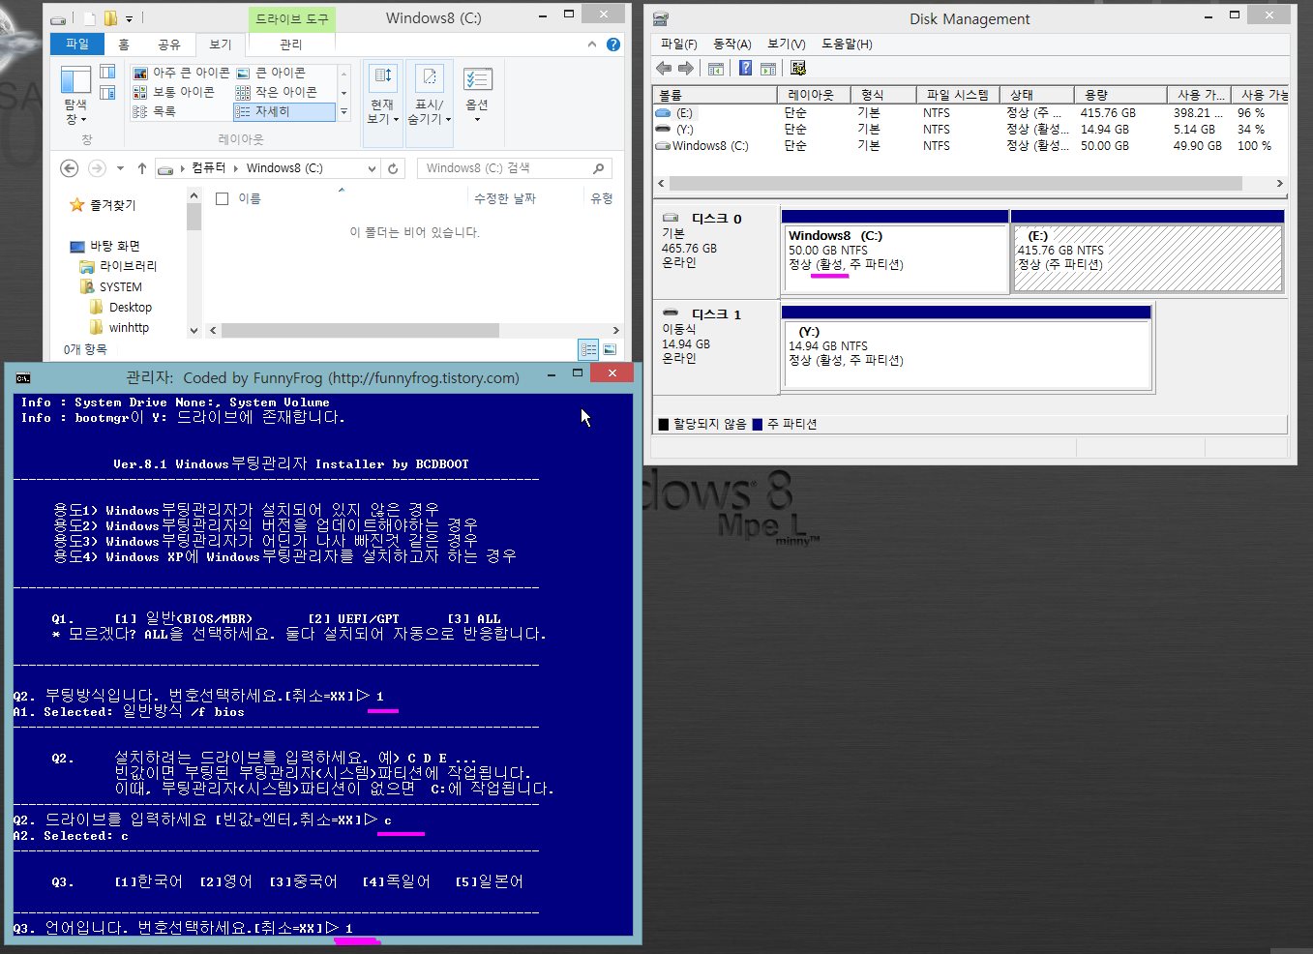Switch to 관리 ribbon tab

click(x=291, y=45)
